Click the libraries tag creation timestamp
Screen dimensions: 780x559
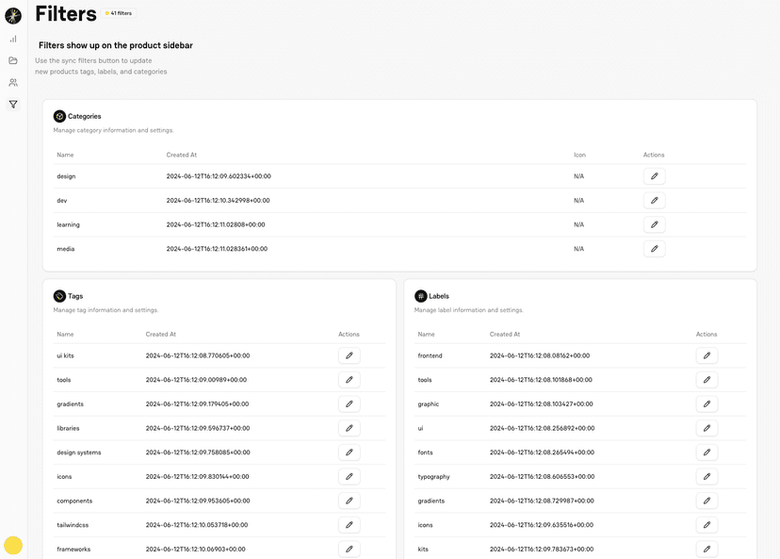[198, 428]
